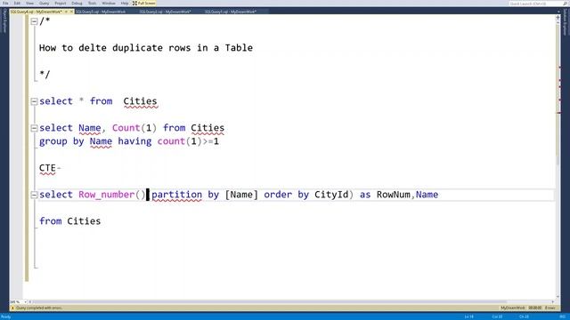Open the Help menu

(125, 4)
